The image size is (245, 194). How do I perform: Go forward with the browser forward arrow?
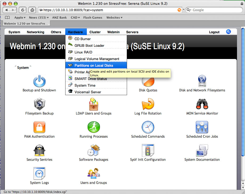[13, 10]
